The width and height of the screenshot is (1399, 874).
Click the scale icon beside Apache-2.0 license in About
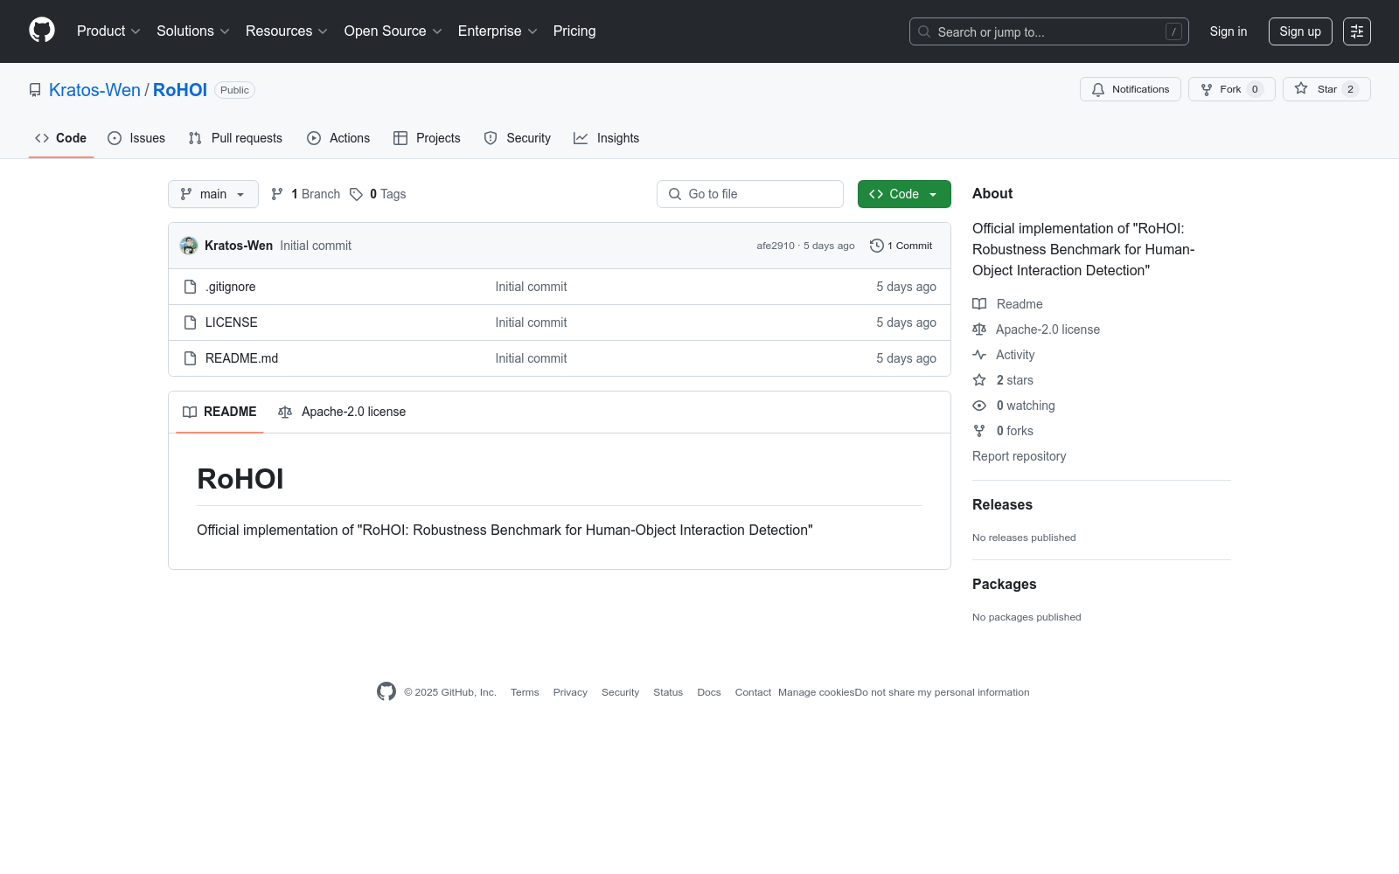(x=979, y=329)
